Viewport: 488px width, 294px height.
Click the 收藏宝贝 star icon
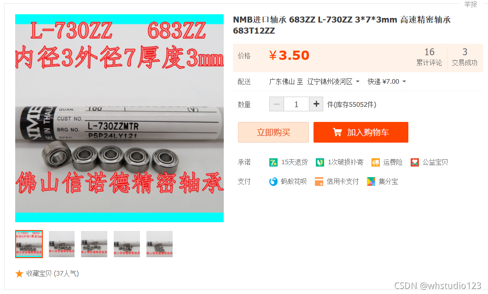tap(19, 273)
